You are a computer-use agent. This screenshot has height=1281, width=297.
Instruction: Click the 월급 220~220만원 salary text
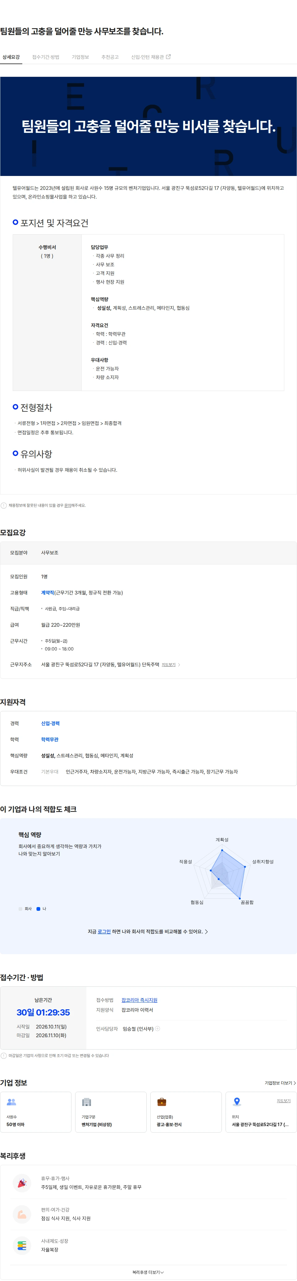tap(61, 625)
